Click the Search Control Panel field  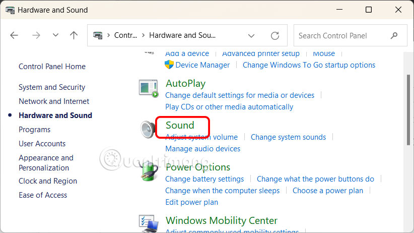point(340,36)
